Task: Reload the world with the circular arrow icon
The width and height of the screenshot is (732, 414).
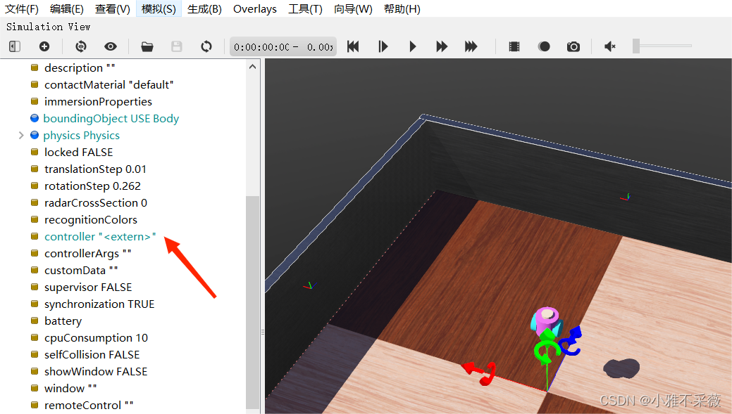Action: coord(206,46)
